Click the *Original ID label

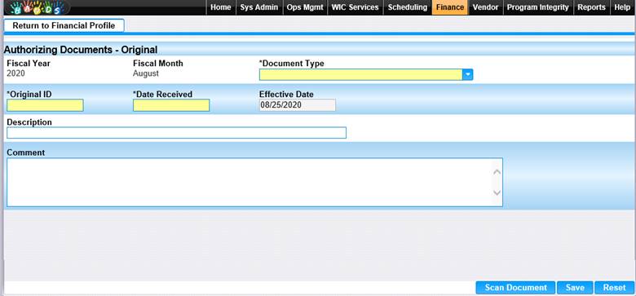29,94
